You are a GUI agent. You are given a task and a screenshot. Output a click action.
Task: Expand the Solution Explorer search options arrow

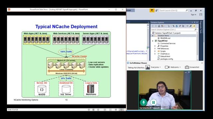coord(197,29)
